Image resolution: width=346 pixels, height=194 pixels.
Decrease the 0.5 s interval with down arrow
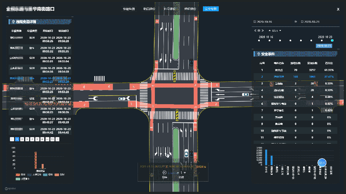(x=280, y=31)
